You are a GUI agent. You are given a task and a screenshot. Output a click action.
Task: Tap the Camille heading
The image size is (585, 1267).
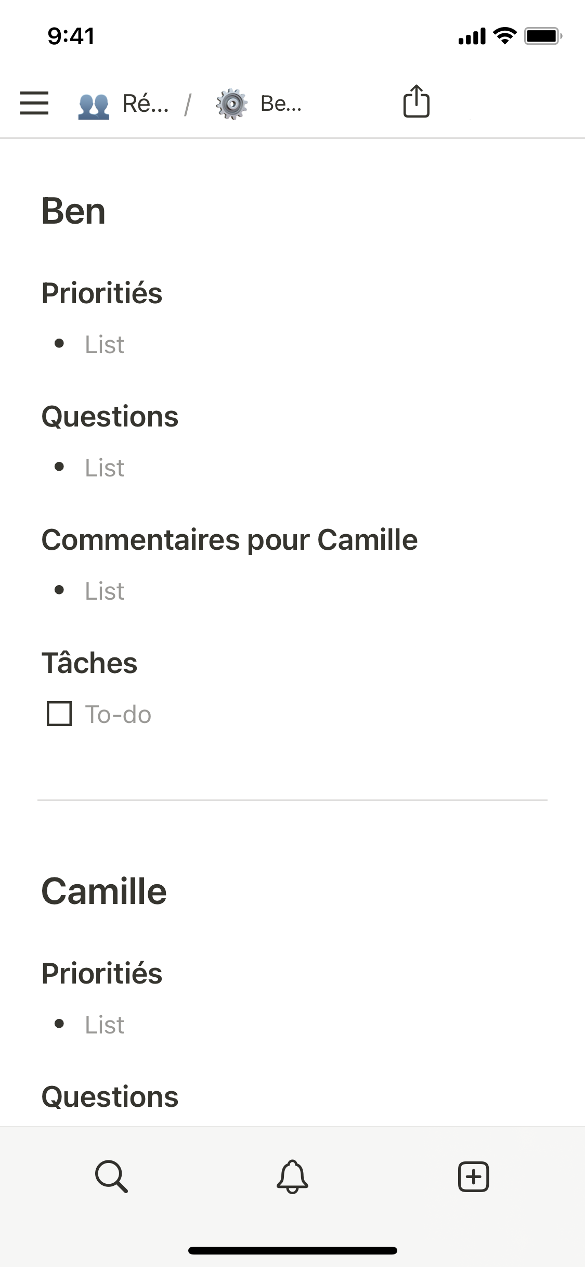tap(104, 891)
